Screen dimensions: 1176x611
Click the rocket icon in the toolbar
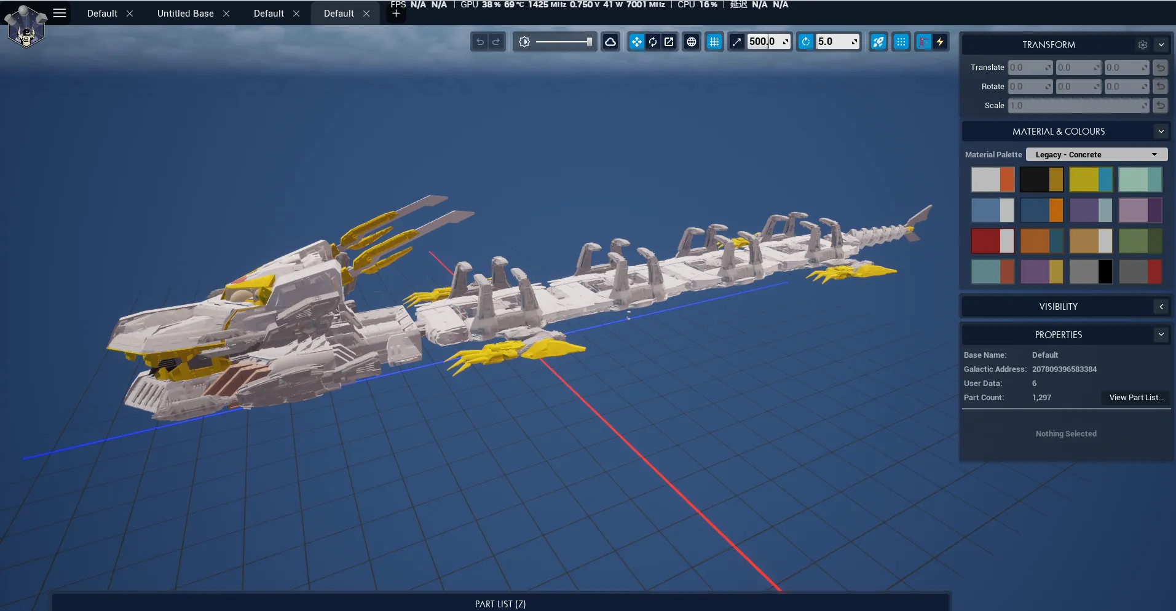point(878,42)
